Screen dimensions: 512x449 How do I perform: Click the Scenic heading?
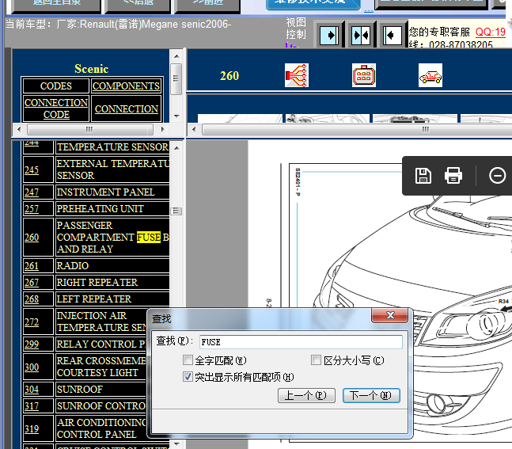tap(92, 69)
